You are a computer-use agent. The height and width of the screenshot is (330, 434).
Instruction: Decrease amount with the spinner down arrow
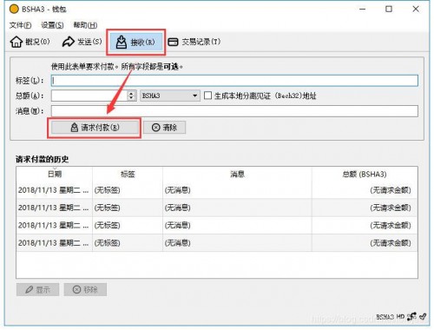point(131,98)
